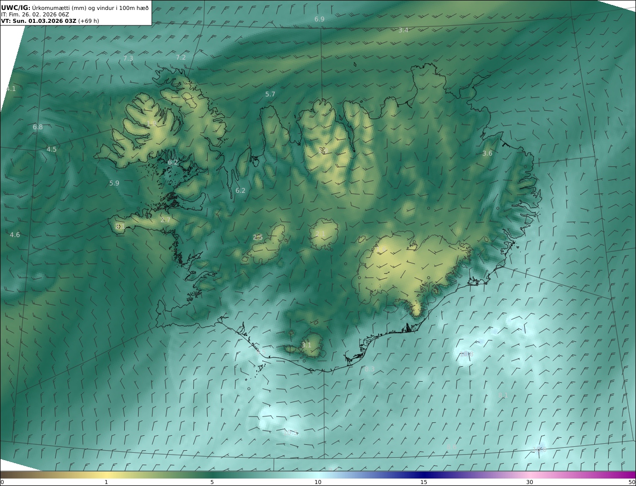The height and width of the screenshot is (486, 636).
Task: Click the 4.6 value label
Action: tap(15, 235)
